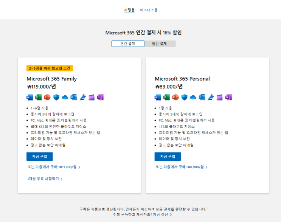Click the OneDrive cloud icon in Personal plan
This screenshot has height=222, width=281.
(193, 97)
